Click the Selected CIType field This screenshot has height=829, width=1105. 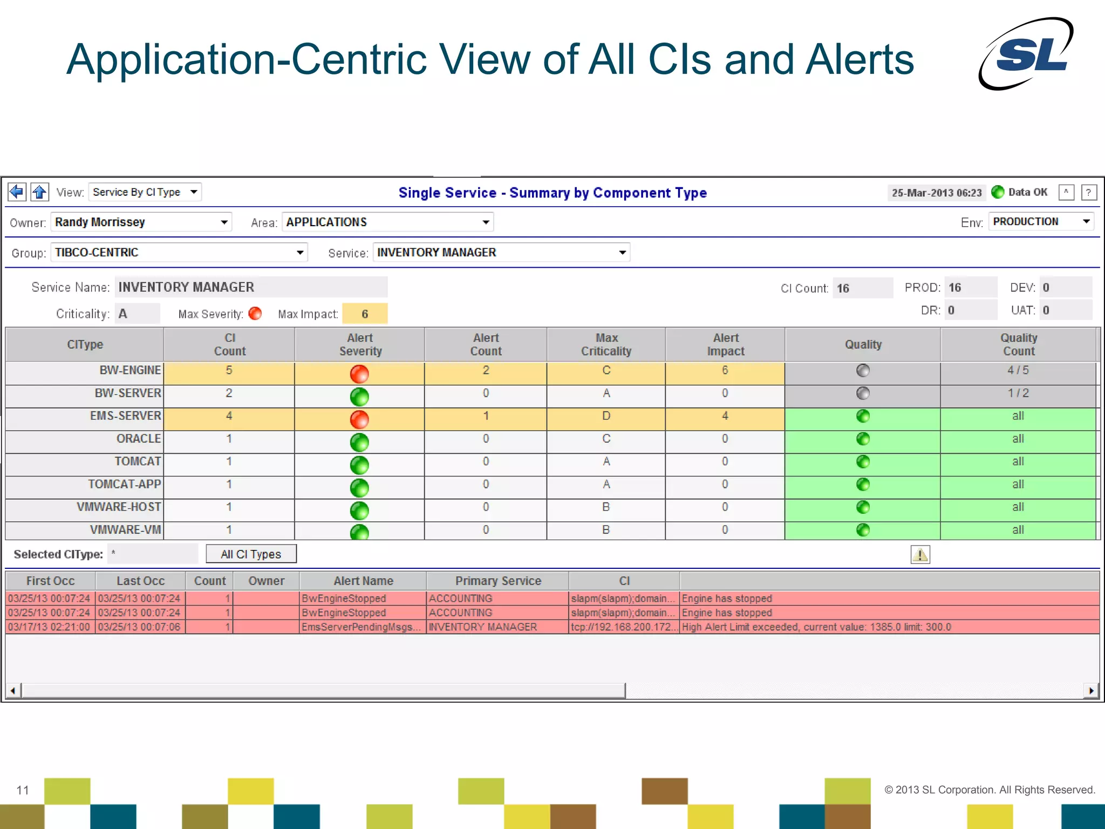point(153,554)
